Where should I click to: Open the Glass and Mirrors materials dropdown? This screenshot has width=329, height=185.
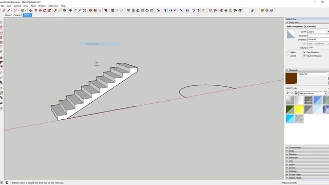[313, 94]
